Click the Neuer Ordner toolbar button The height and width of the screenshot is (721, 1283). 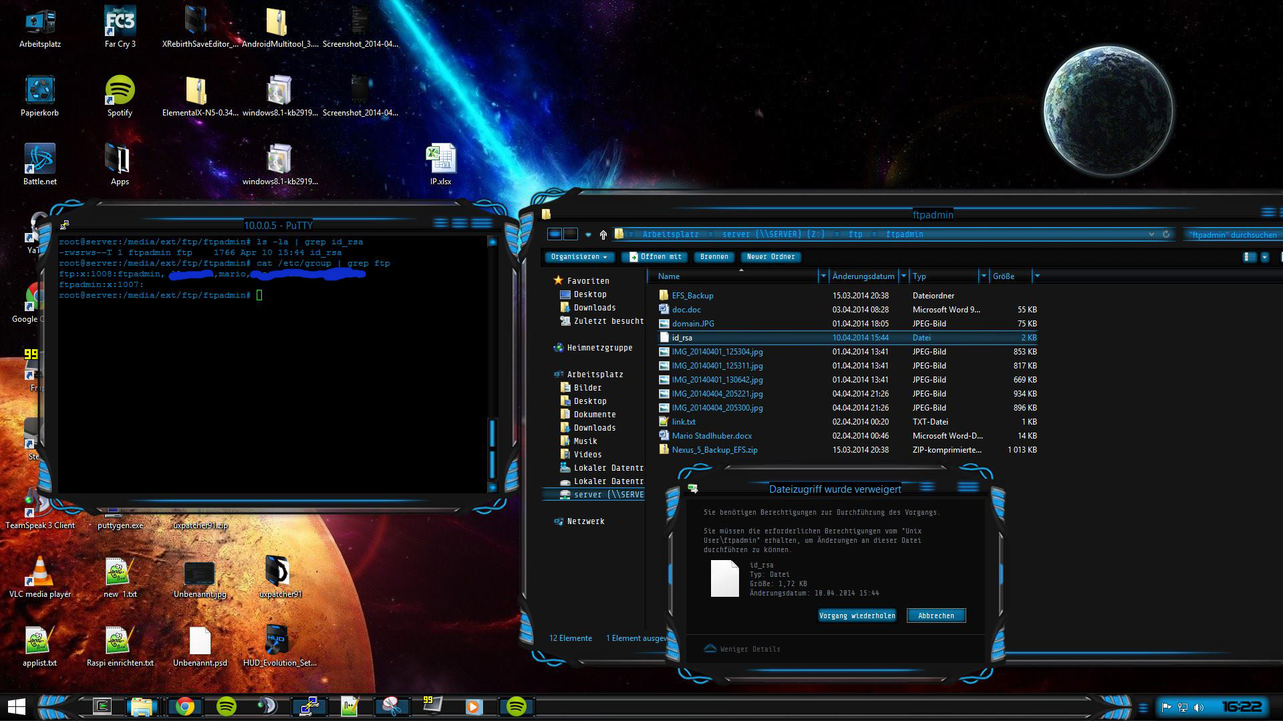point(770,257)
